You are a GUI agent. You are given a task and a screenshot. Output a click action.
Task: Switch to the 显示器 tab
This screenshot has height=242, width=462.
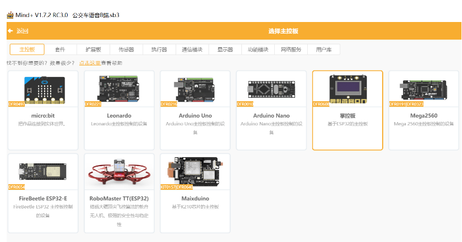225,50
